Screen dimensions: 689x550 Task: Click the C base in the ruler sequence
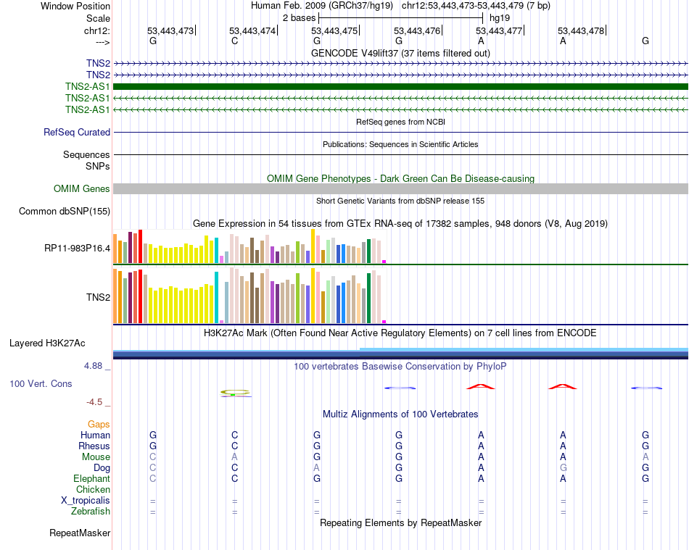235,41
